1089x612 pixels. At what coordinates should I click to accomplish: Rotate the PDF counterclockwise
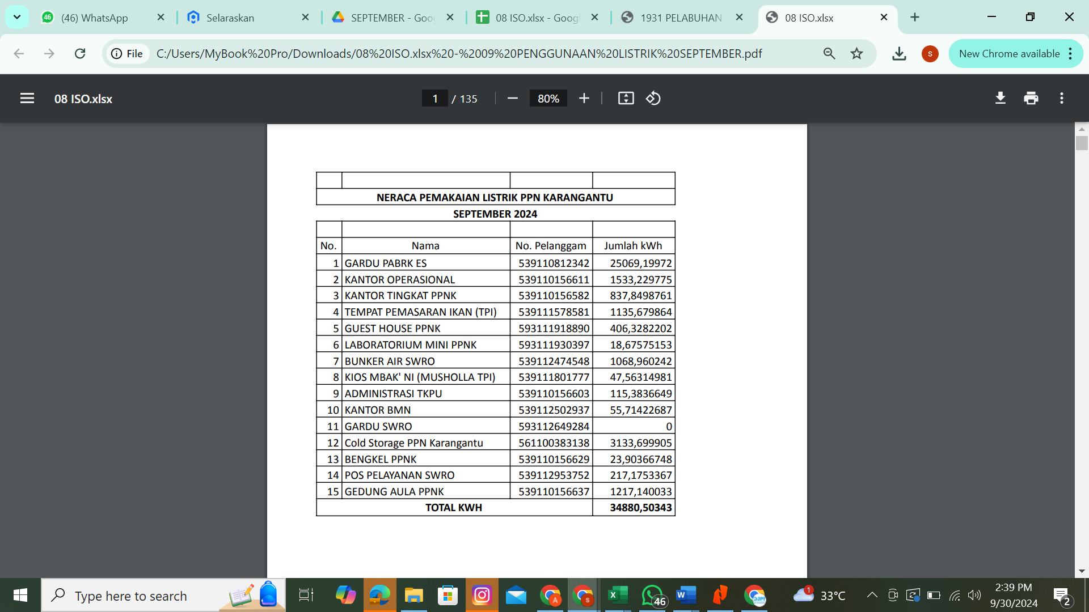point(653,99)
